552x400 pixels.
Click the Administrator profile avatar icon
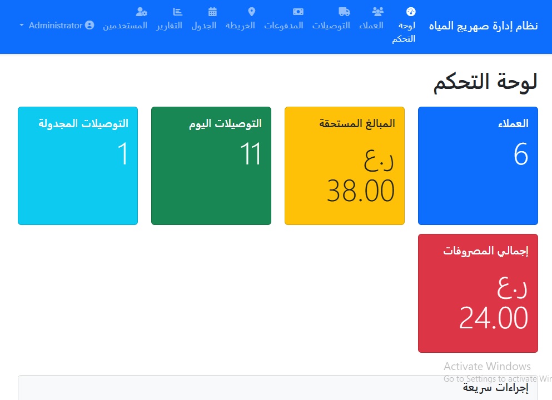(89, 25)
